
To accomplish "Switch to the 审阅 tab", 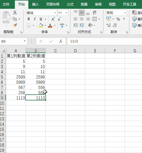I will [98, 4].
